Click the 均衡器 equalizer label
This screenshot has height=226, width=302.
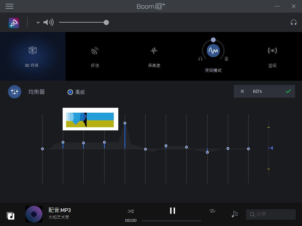[x=37, y=92]
